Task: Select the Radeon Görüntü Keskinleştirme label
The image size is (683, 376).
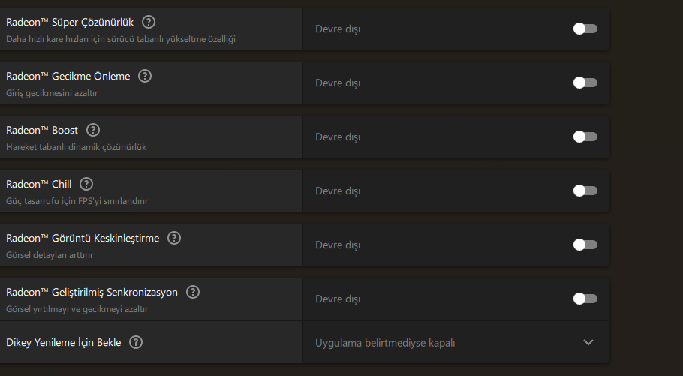Action: tap(83, 239)
